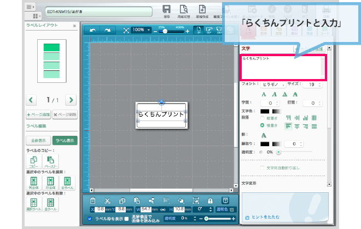
Task: Open the paper change (用紙切替) icon
Action: pyautogui.click(x=184, y=9)
